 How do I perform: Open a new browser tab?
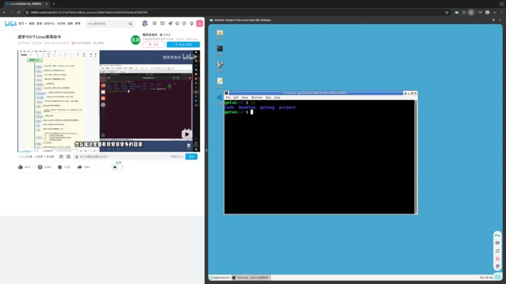pos(53,4)
